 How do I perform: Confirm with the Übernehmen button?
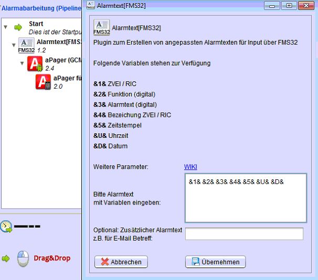coord(215,262)
